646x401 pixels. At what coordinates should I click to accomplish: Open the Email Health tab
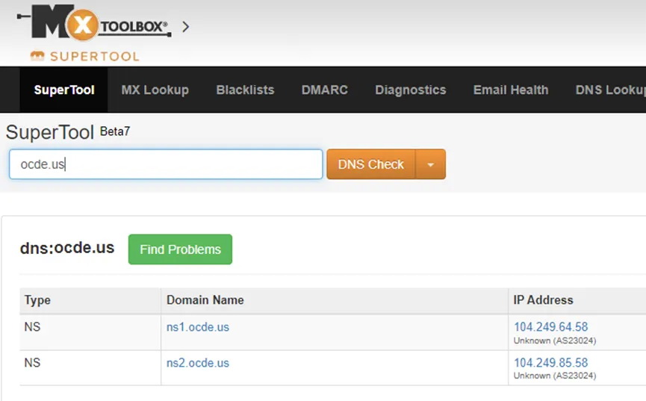(511, 90)
